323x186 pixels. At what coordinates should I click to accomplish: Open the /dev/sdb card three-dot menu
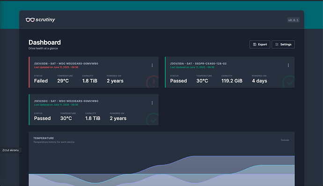(x=152, y=65)
